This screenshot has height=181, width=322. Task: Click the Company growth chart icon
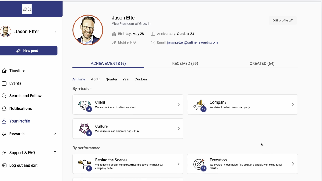click(199, 105)
